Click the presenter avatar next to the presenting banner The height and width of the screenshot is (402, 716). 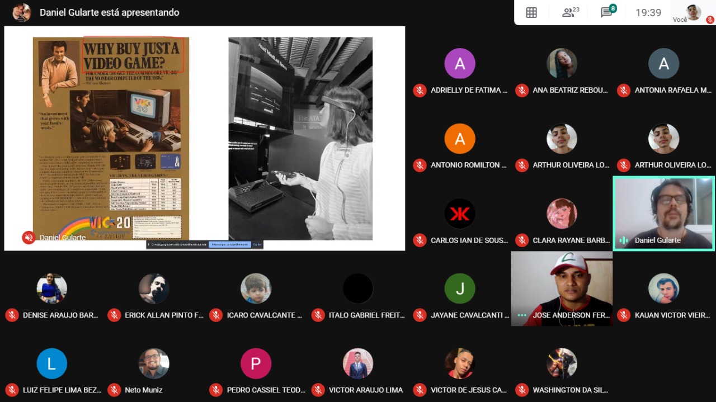[x=22, y=12]
